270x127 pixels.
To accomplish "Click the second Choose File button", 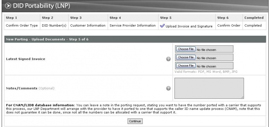I will coord(186,57).
